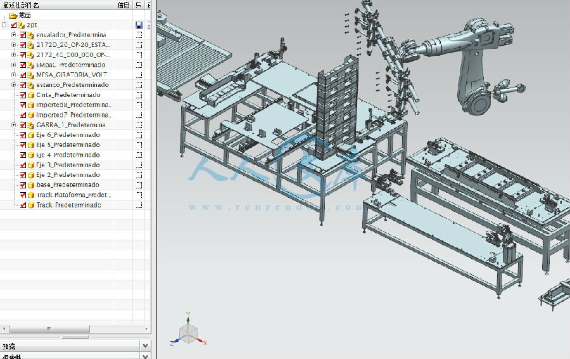Click the part icon beside Cinta_Predeterminado
Screen dimensions: 570x359
[x=31, y=95]
